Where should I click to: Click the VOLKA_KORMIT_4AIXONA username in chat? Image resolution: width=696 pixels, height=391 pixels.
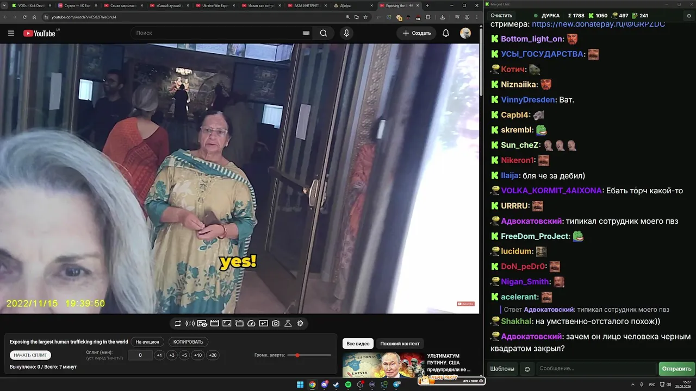551,191
